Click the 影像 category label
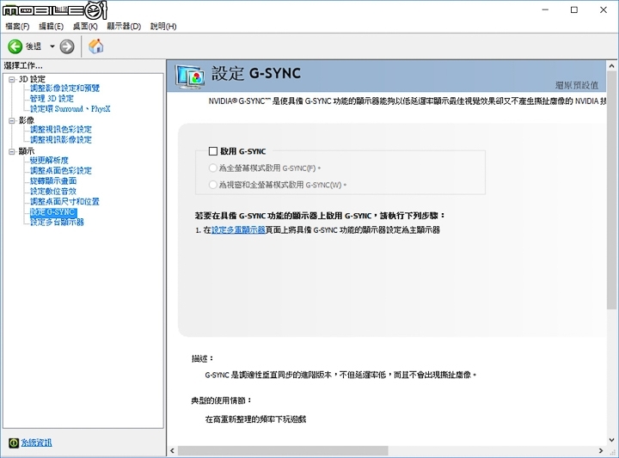The image size is (619, 458). 27,120
